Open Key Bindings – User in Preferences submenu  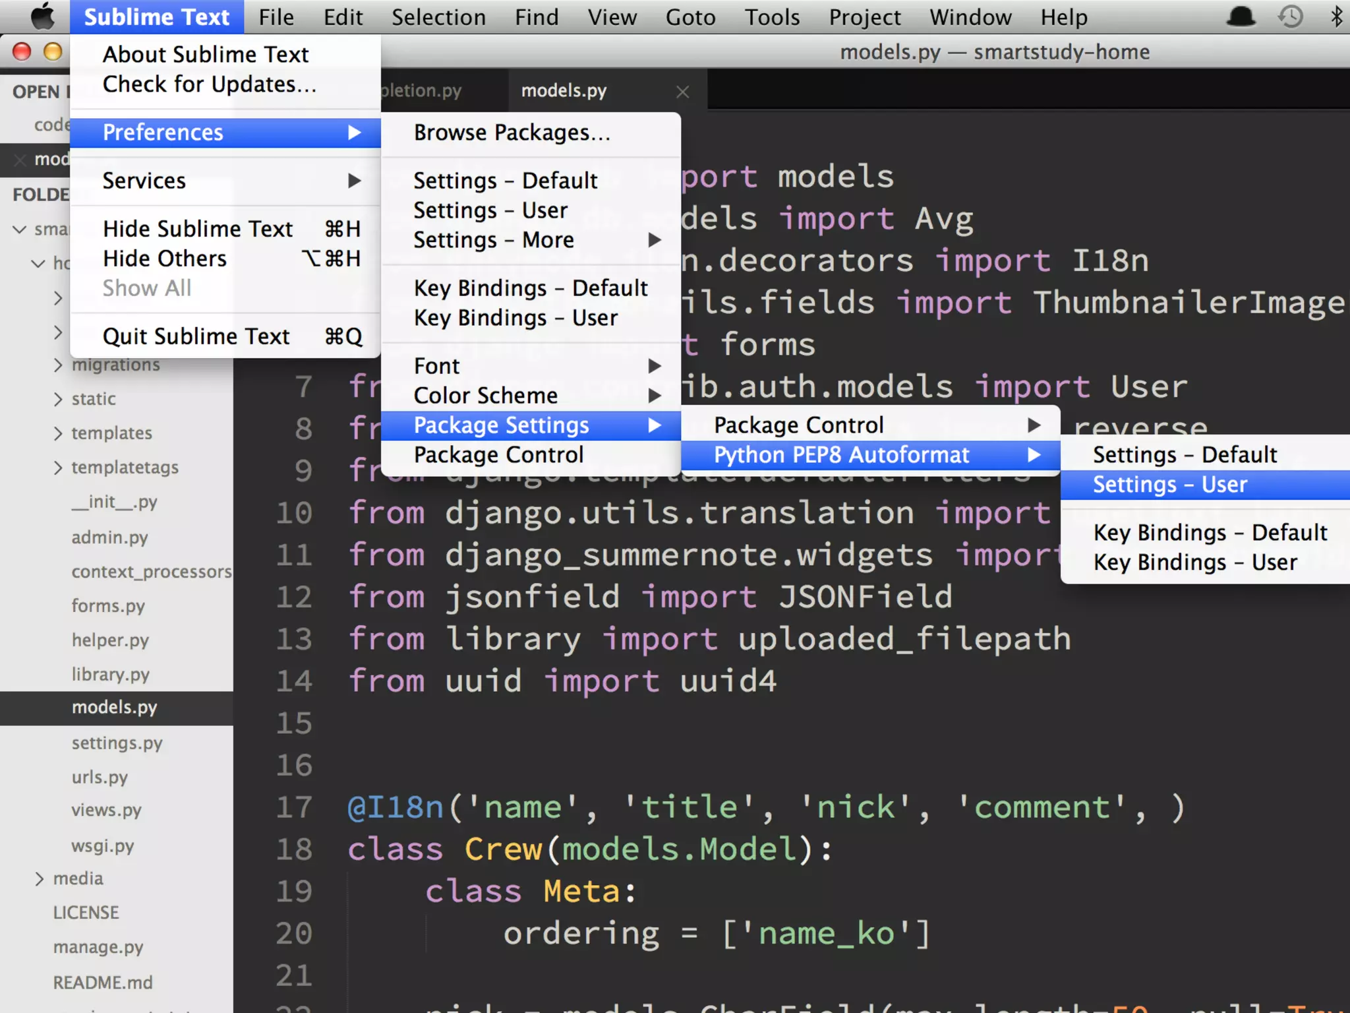[531, 318]
